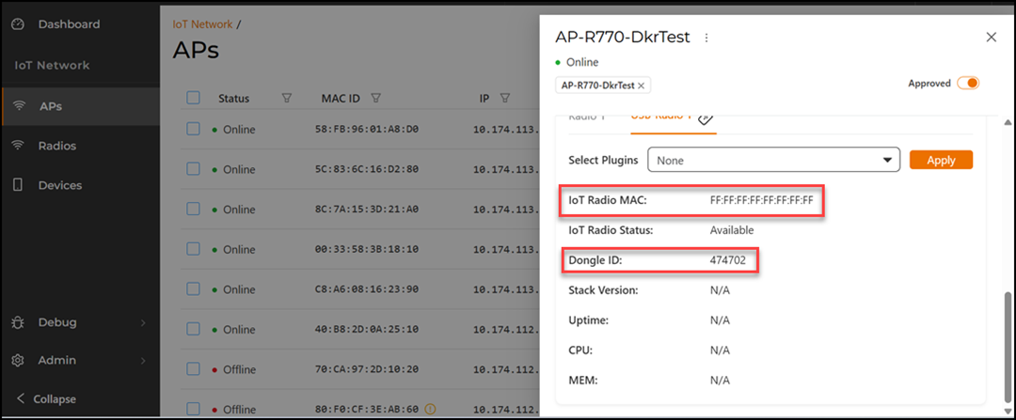This screenshot has height=420, width=1016.
Task: Filter the IP column
Action: click(x=505, y=99)
